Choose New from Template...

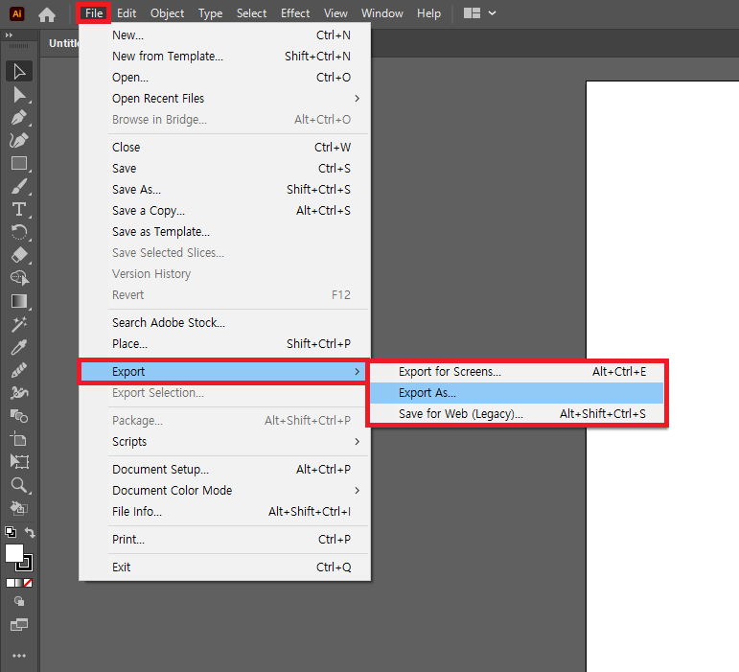[x=224, y=56]
